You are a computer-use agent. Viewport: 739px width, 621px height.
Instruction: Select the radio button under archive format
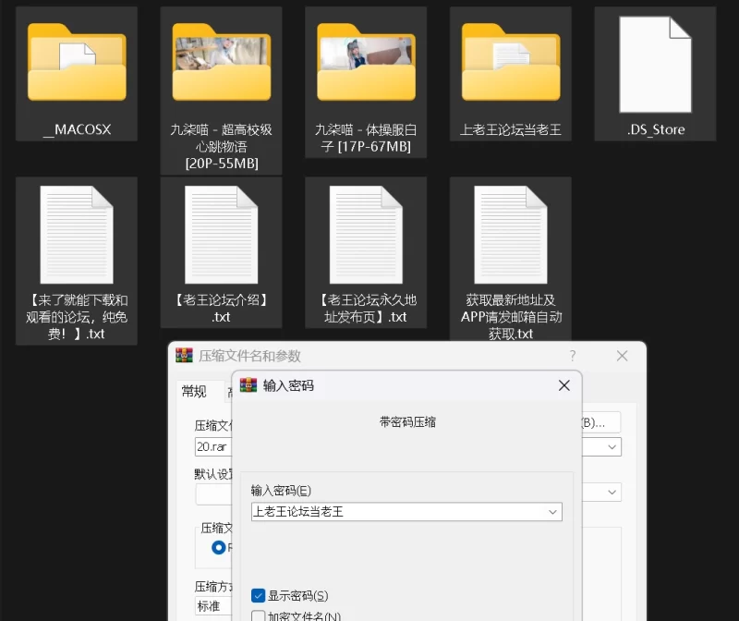(219, 547)
